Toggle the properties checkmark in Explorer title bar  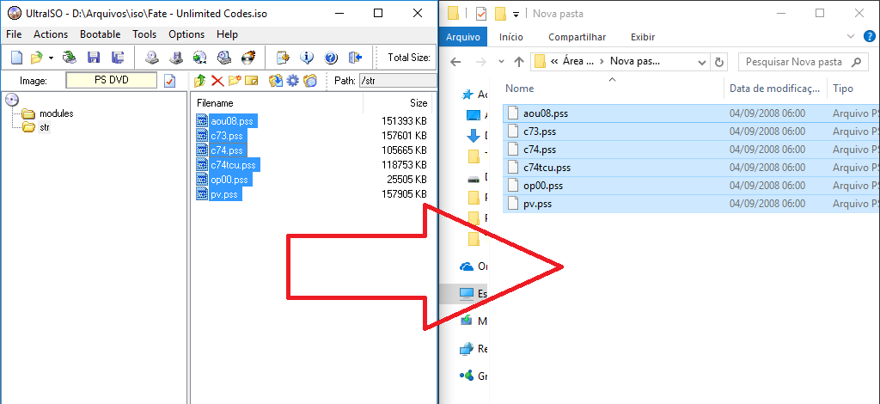click(x=481, y=13)
